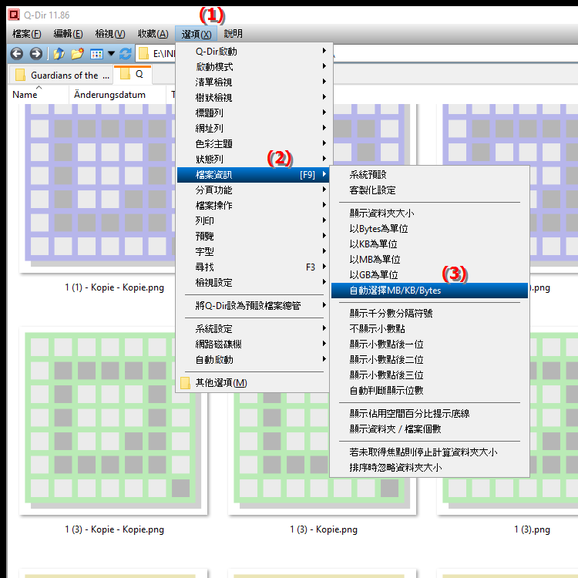This screenshot has height=578, width=578.
Task: Toggle 顯示資料夾大小 option
Action: 429,213
